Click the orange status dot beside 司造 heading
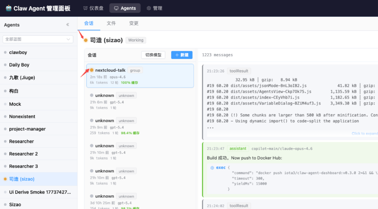The width and height of the screenshot is (378, 209). point(86,40)
